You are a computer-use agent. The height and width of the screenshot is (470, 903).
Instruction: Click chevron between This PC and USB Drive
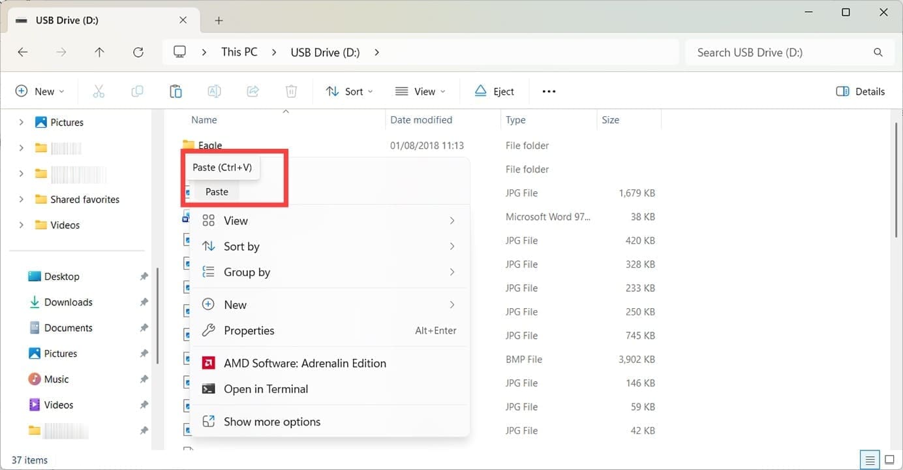pyautogui.click(x=274, y=52)
